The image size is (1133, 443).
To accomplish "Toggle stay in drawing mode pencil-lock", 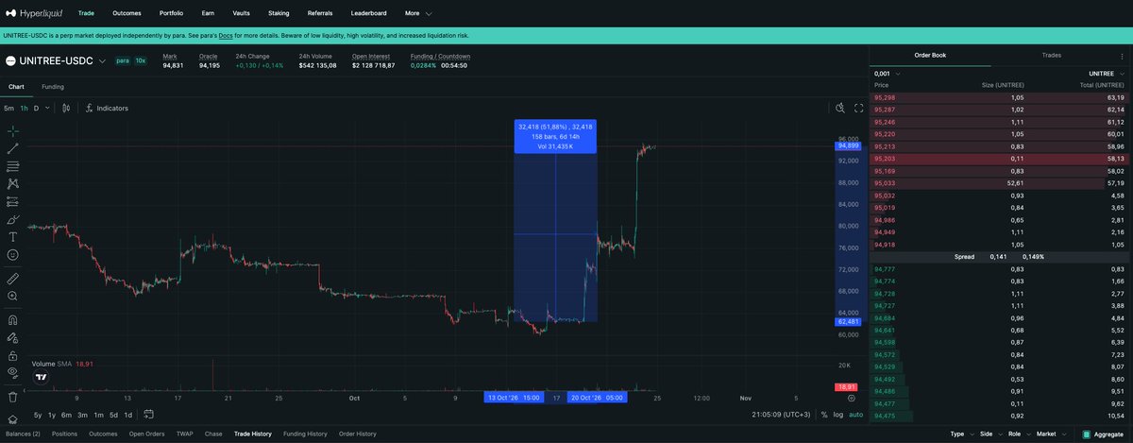I will [12, 338].
